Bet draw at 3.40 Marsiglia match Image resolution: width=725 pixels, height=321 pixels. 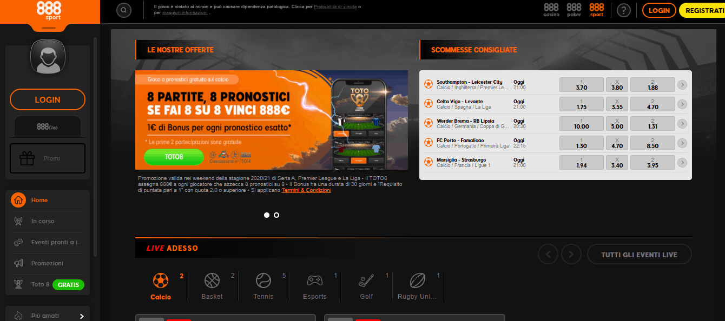tap(617, 163)
